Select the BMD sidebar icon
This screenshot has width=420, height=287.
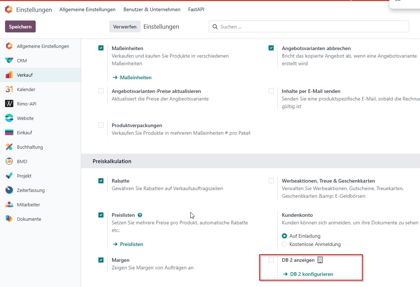(9, 161)
